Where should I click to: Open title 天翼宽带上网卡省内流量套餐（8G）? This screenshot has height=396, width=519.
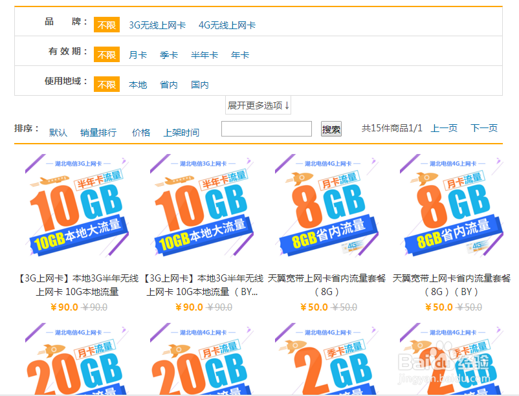tap(327, 285)
